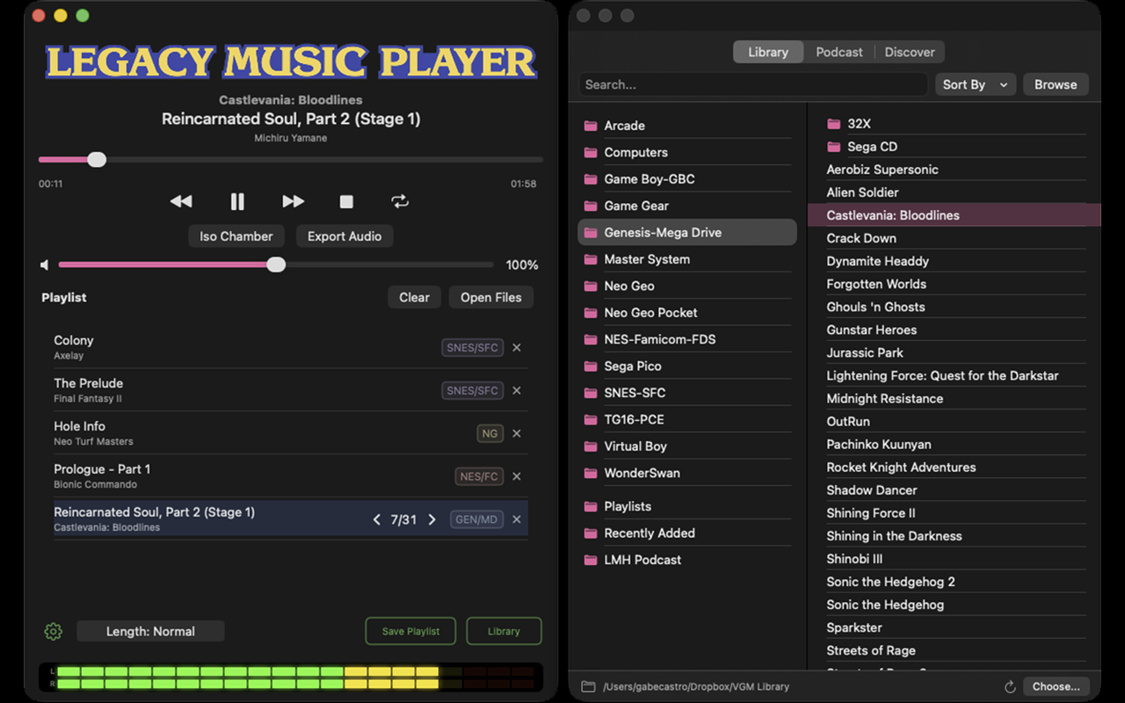The height and width of the screenshot is (703, 1125).
Task: Click the Choose... button
Action: [x=1056, y=686]
